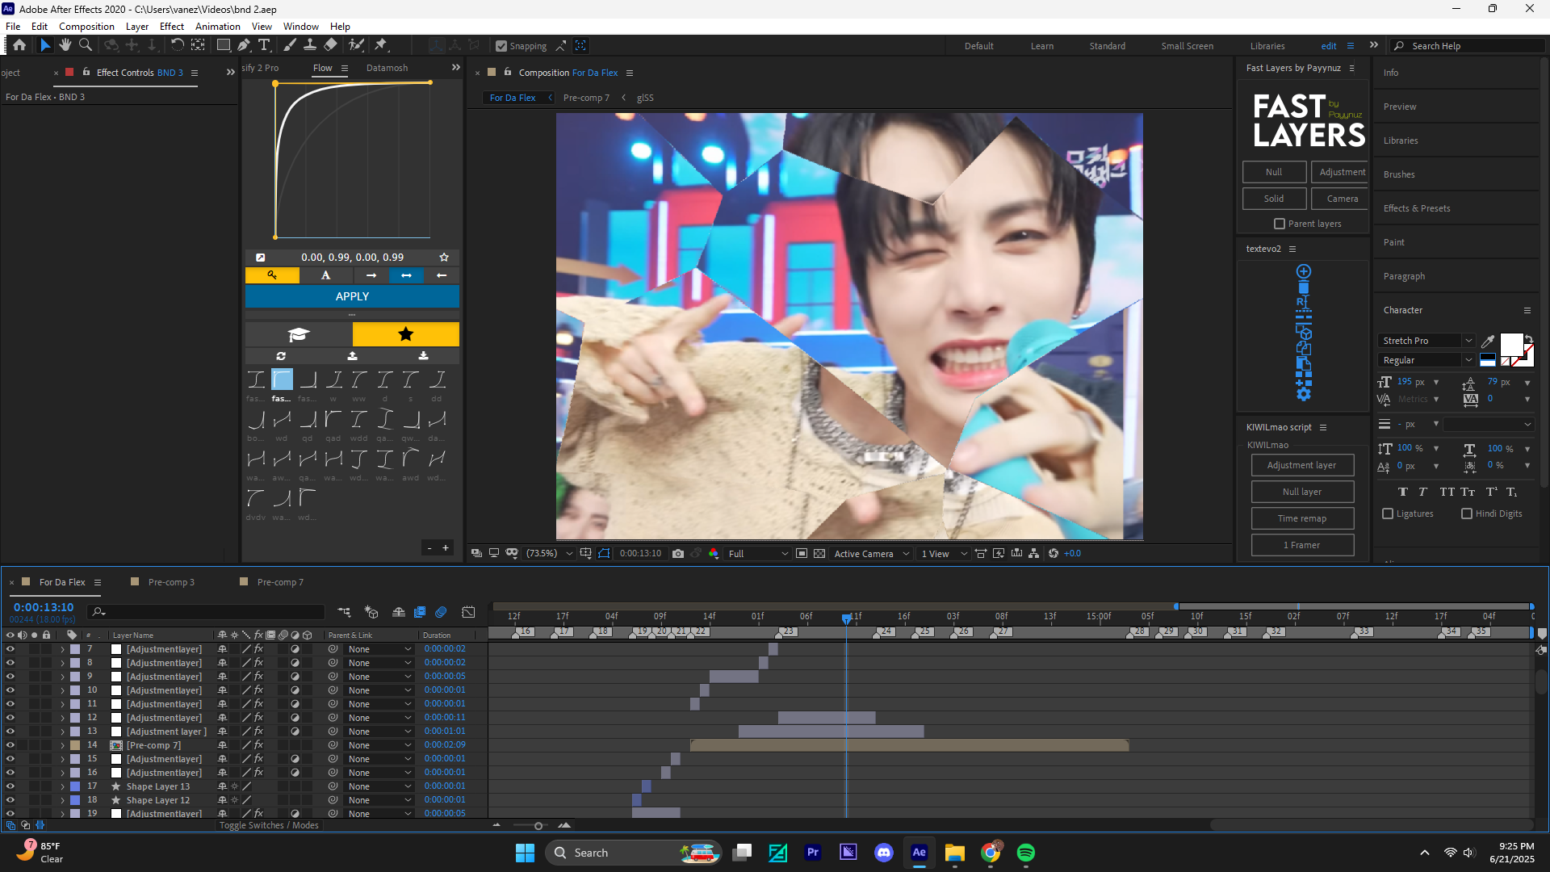1550x872 pixels.
Task: Adjust the timeline zoom slider
Action: pos(538,825)
